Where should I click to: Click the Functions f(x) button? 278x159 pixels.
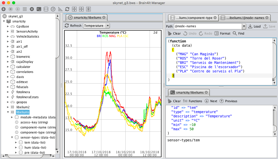click(193, 101)
